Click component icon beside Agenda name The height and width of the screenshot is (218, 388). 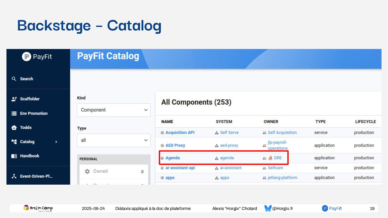162,158
